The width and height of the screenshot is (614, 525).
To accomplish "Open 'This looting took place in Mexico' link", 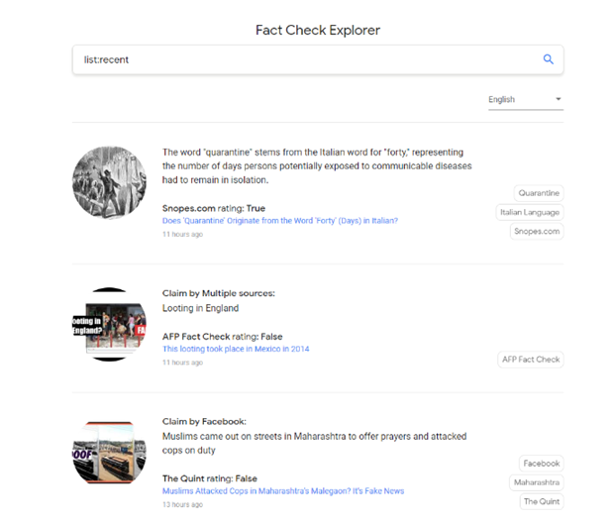I will (x=236, y=349).
